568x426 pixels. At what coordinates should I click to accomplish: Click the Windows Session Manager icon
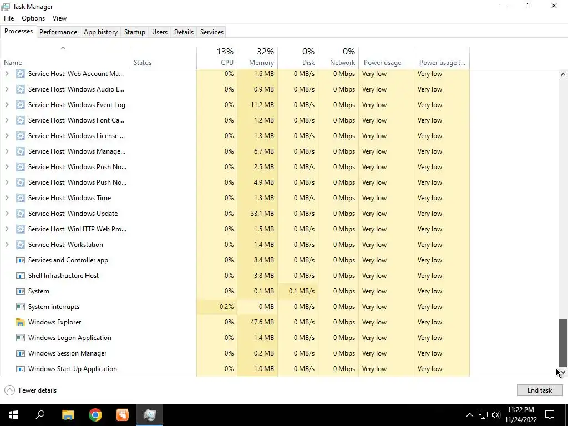pos(21,353)
